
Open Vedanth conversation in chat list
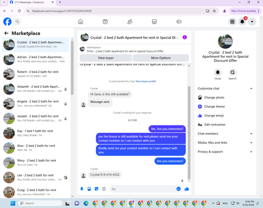point(35,89)
